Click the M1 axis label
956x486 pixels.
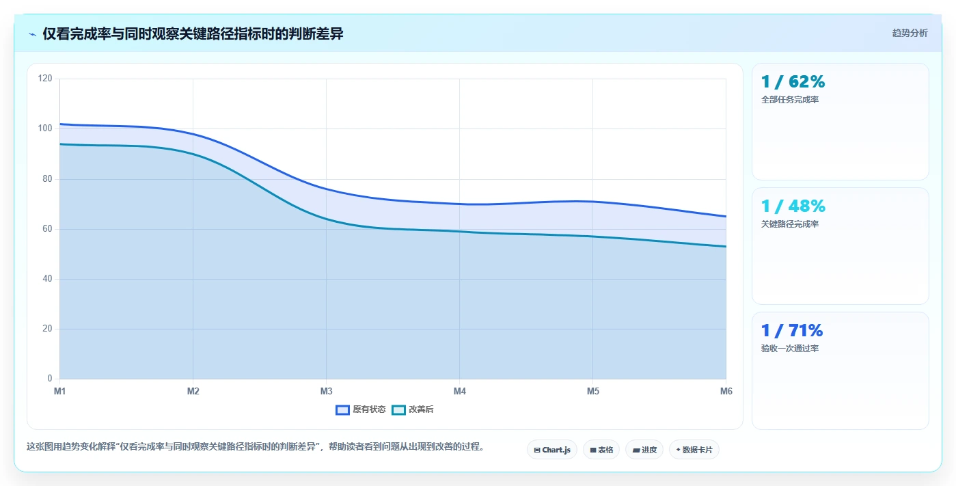pyautogui.click(x=59, y=391)
